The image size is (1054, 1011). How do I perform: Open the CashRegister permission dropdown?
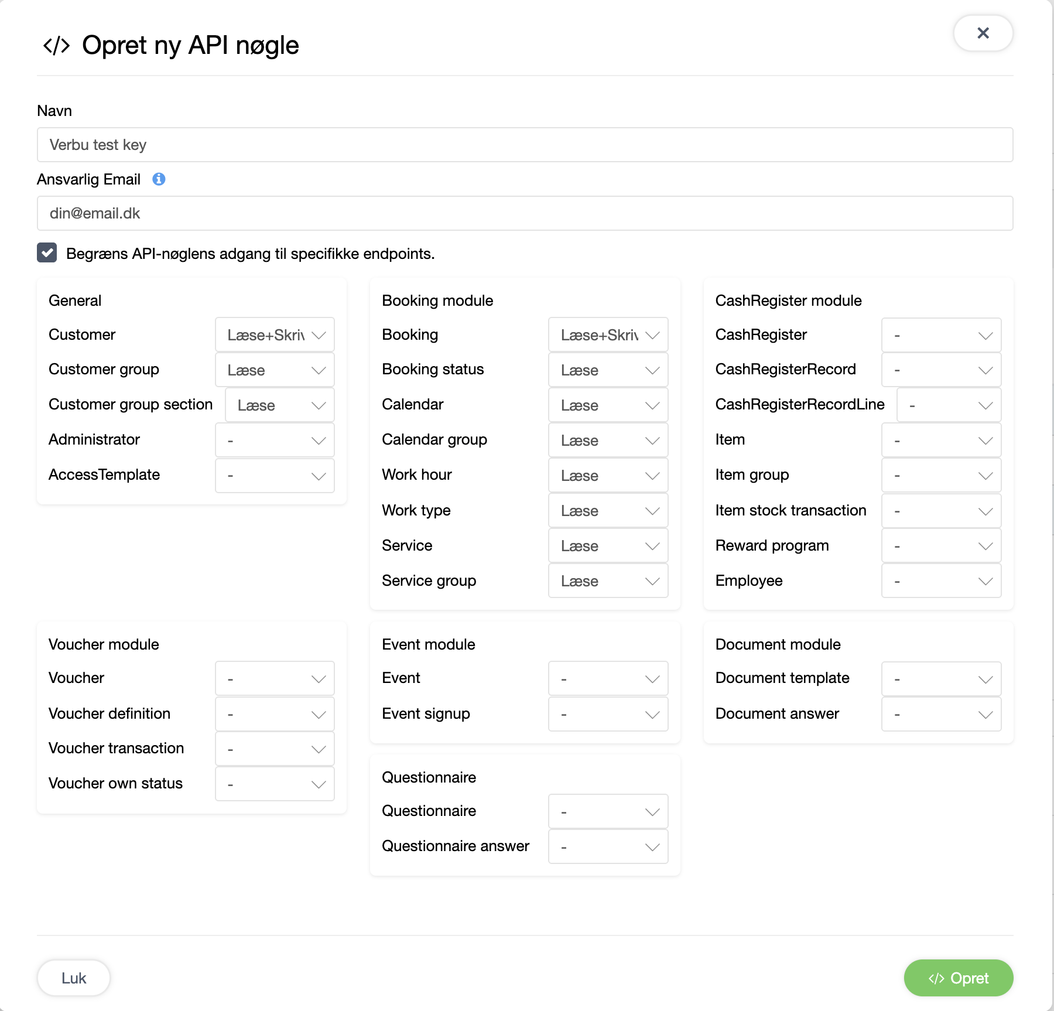[942, 335]
